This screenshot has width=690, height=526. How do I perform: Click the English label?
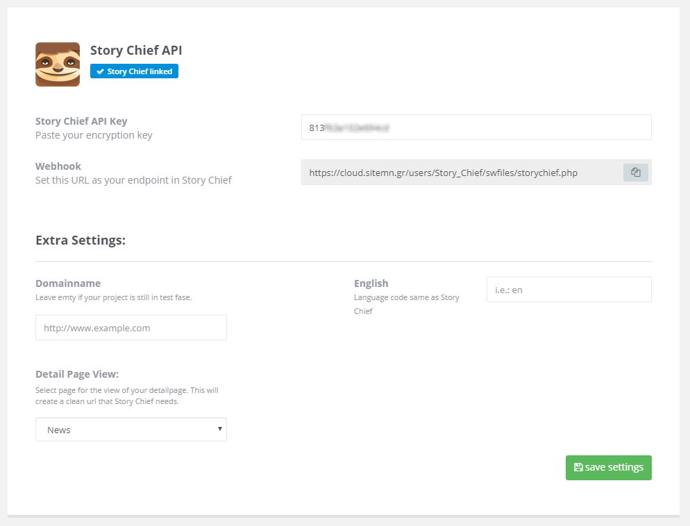[x=371, y=283]
